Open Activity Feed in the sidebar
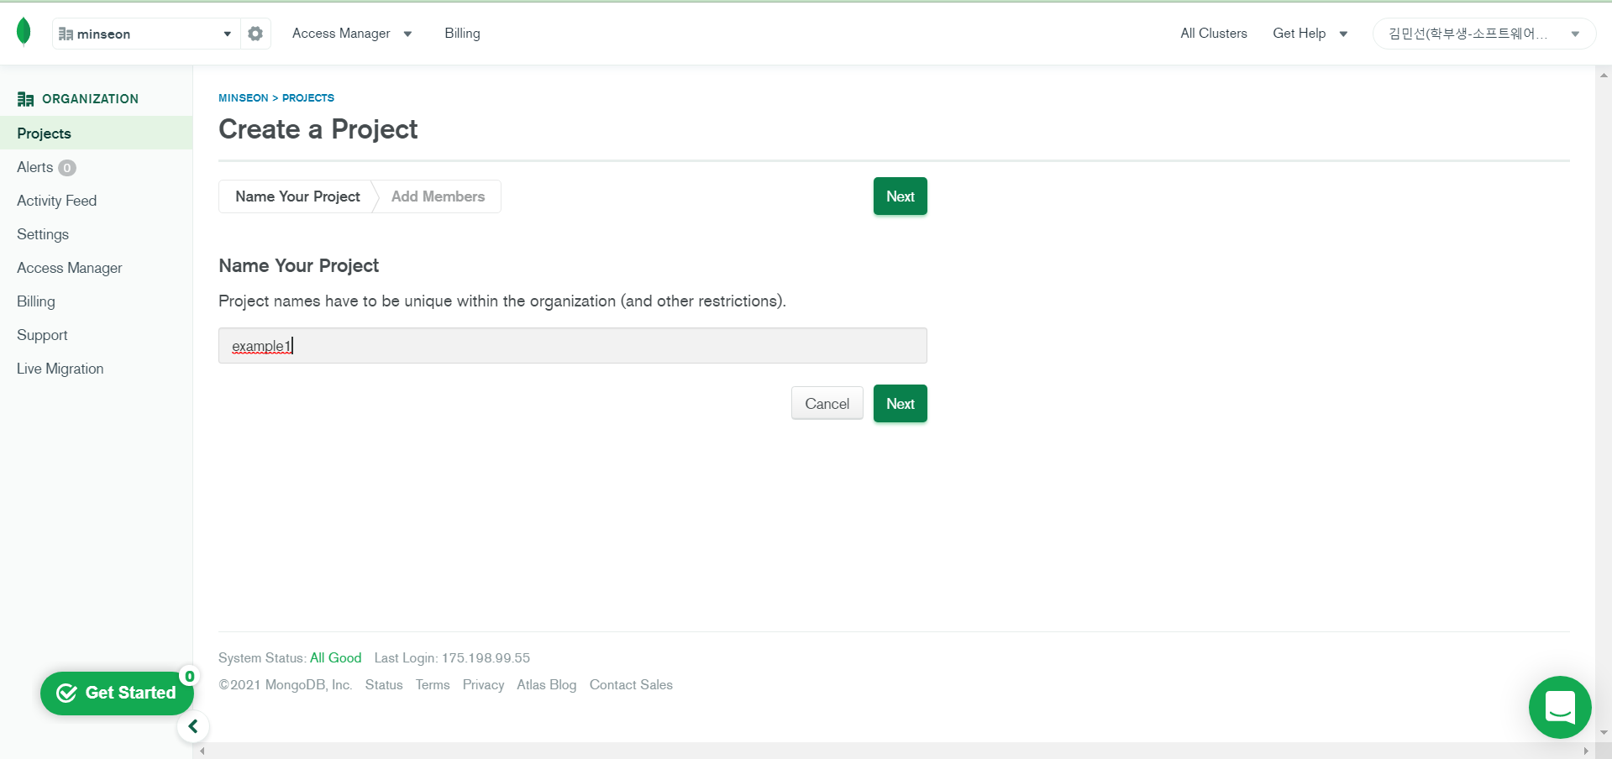Image resolution: width=1612 pixels, height=759 pixels. [56, 201]
